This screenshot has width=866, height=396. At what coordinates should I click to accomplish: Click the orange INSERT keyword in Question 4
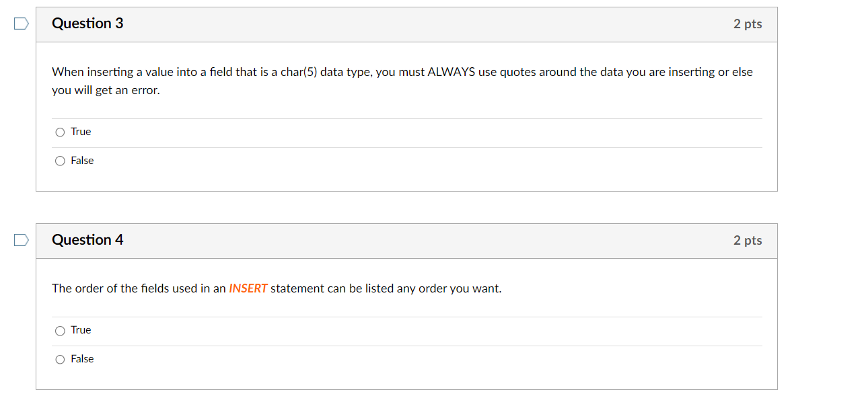pos(247,288)
